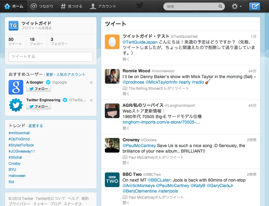This screenshot has height=206, width=269.
Task: Open the ホーム home tab
Action: pos(13,6)
